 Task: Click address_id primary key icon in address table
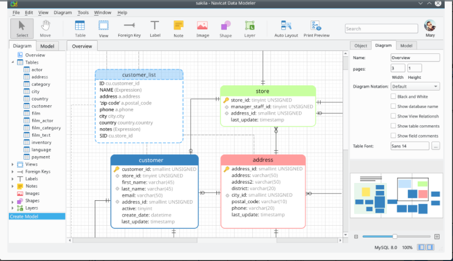click(227, 169)
